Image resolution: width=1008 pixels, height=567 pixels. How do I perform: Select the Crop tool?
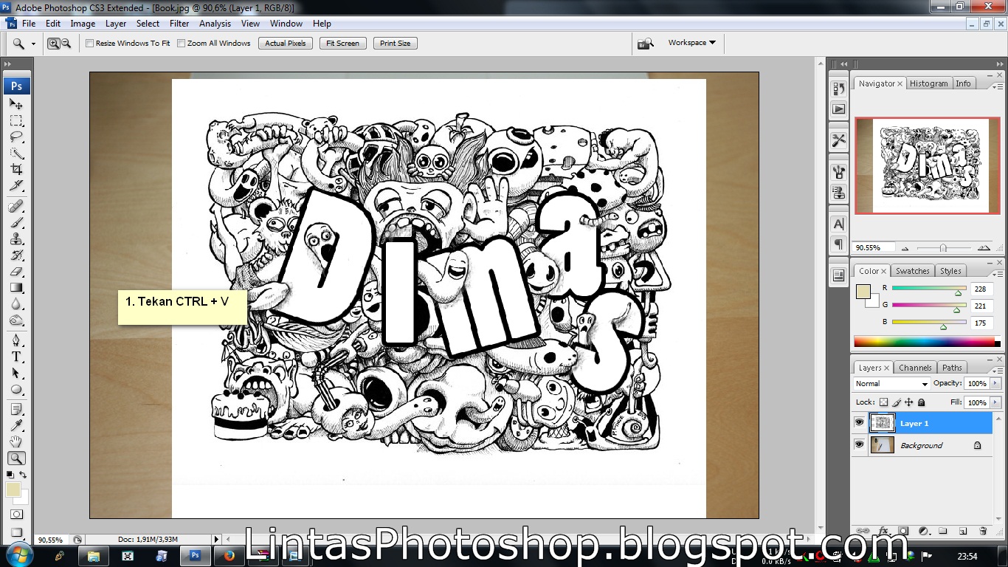(x=16, y=169)
